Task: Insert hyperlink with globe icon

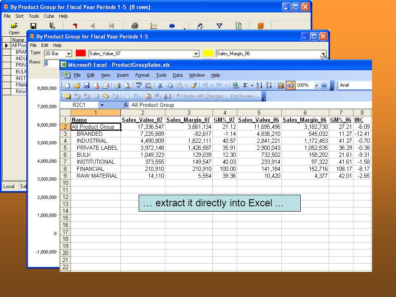Action: click(236, 85)
